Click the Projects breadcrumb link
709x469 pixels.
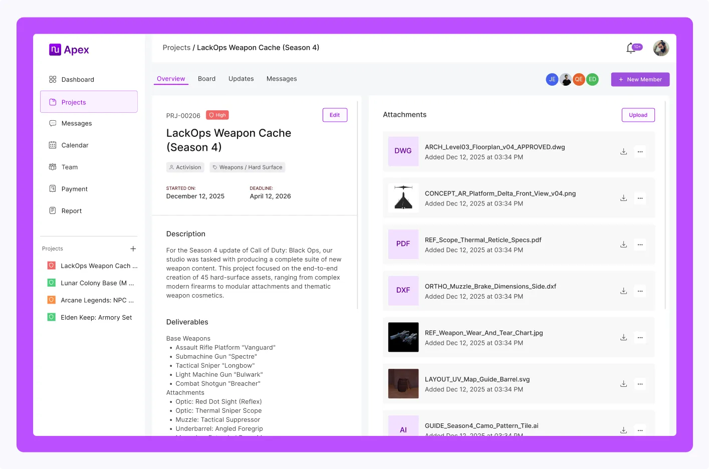176,48
